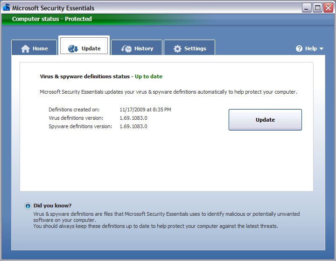Click "Virus & spyware definitions status" heading

[x=85, y=76]
